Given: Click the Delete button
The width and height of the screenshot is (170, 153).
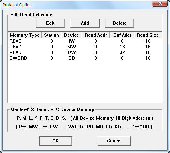Looking at the screenshot, I should point(120,23).
